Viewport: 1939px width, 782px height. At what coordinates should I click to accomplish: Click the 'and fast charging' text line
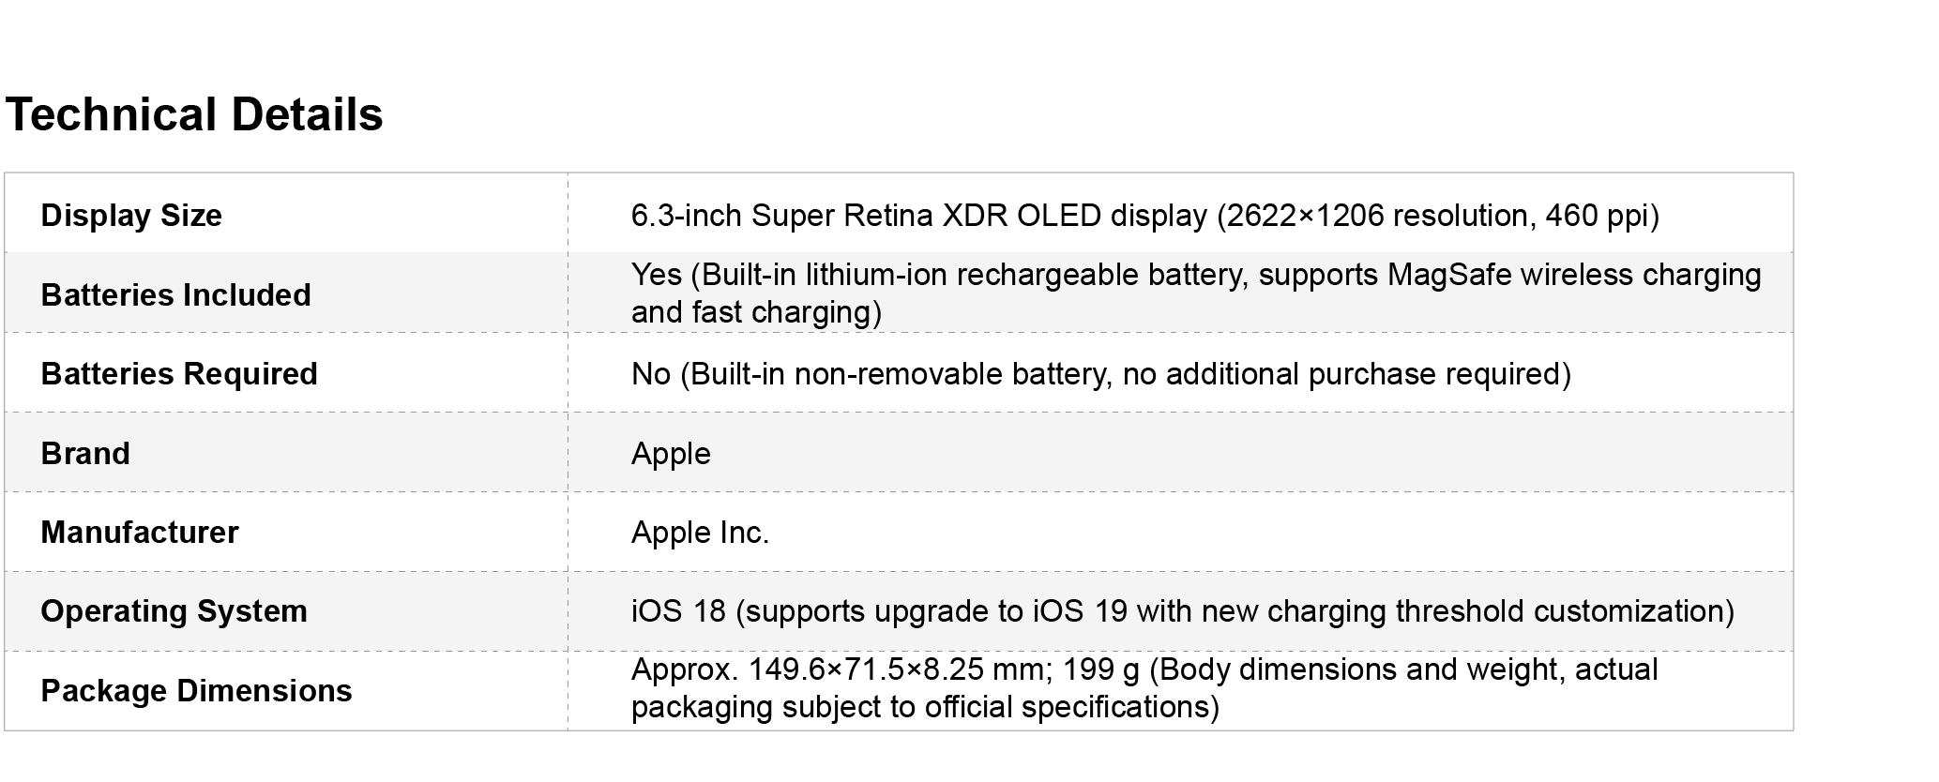pos(756,312)
